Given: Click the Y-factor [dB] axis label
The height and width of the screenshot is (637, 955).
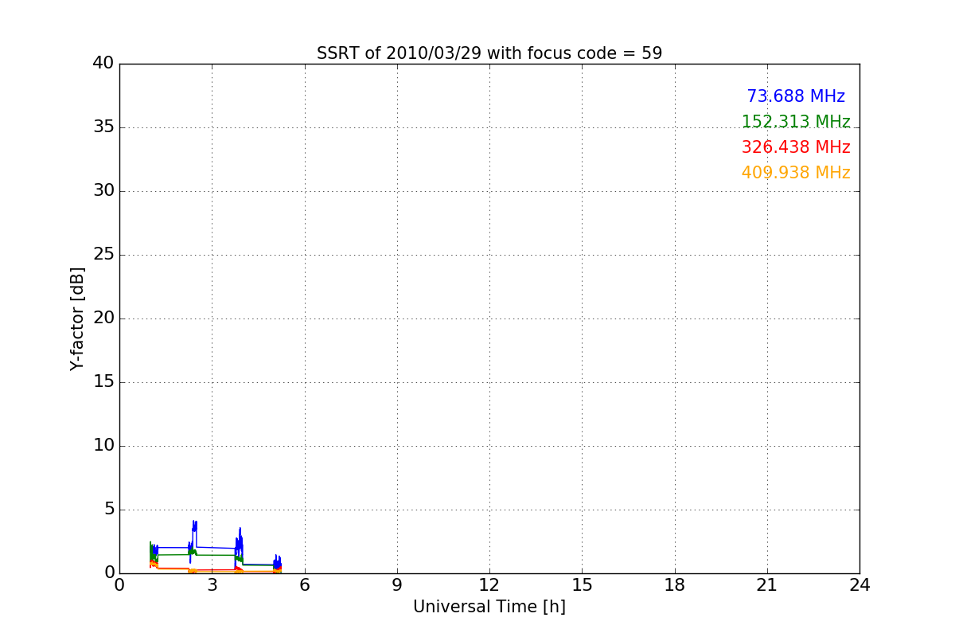Looking at the screenshot, I should pyautogui.click(x=77, y=318).
